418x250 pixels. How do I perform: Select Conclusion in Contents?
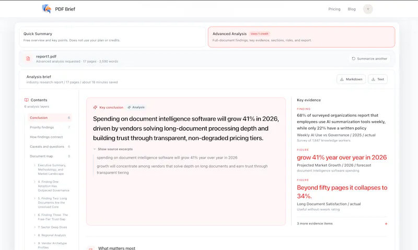click(50, 117)
